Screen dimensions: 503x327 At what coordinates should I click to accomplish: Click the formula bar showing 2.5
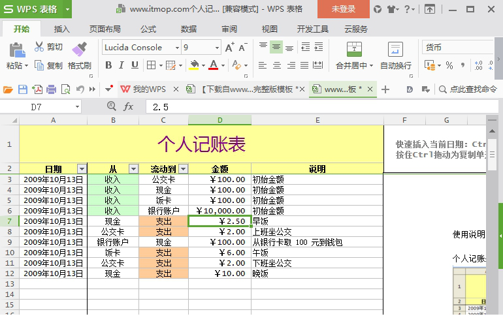(322, 107)
